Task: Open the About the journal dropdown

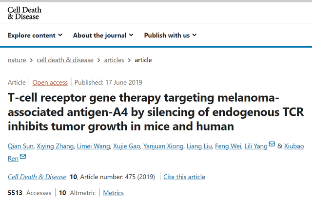Action: (103, 35)
